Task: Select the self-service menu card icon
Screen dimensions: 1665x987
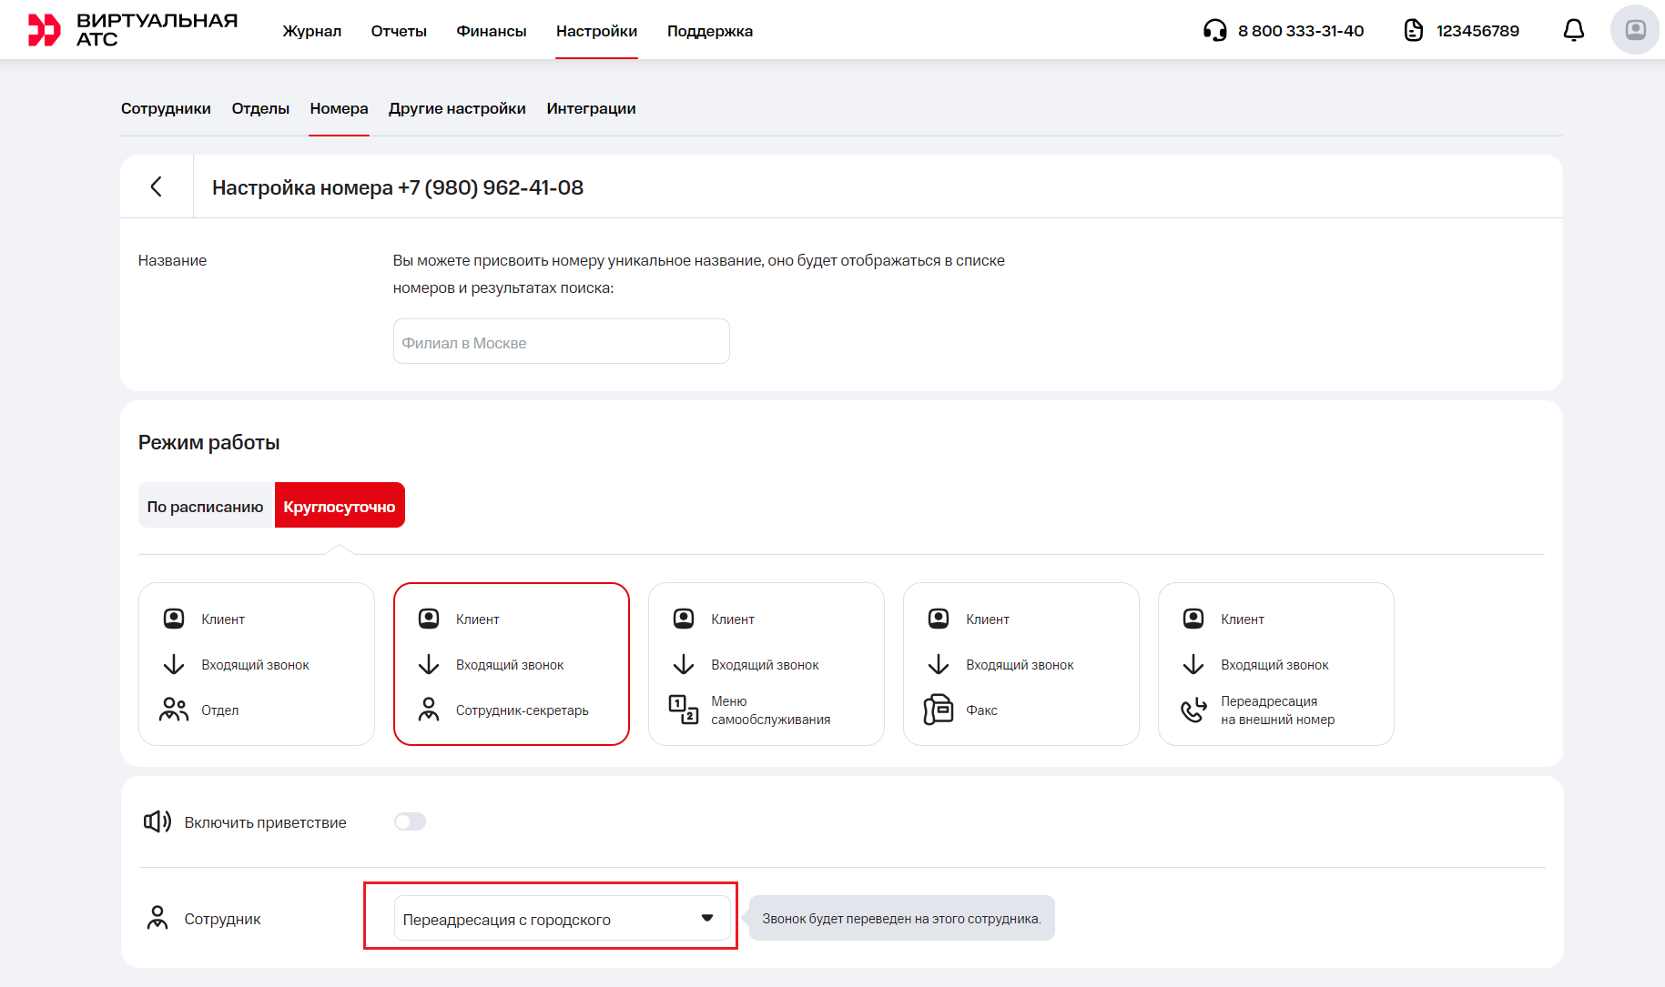Action: 683,710
